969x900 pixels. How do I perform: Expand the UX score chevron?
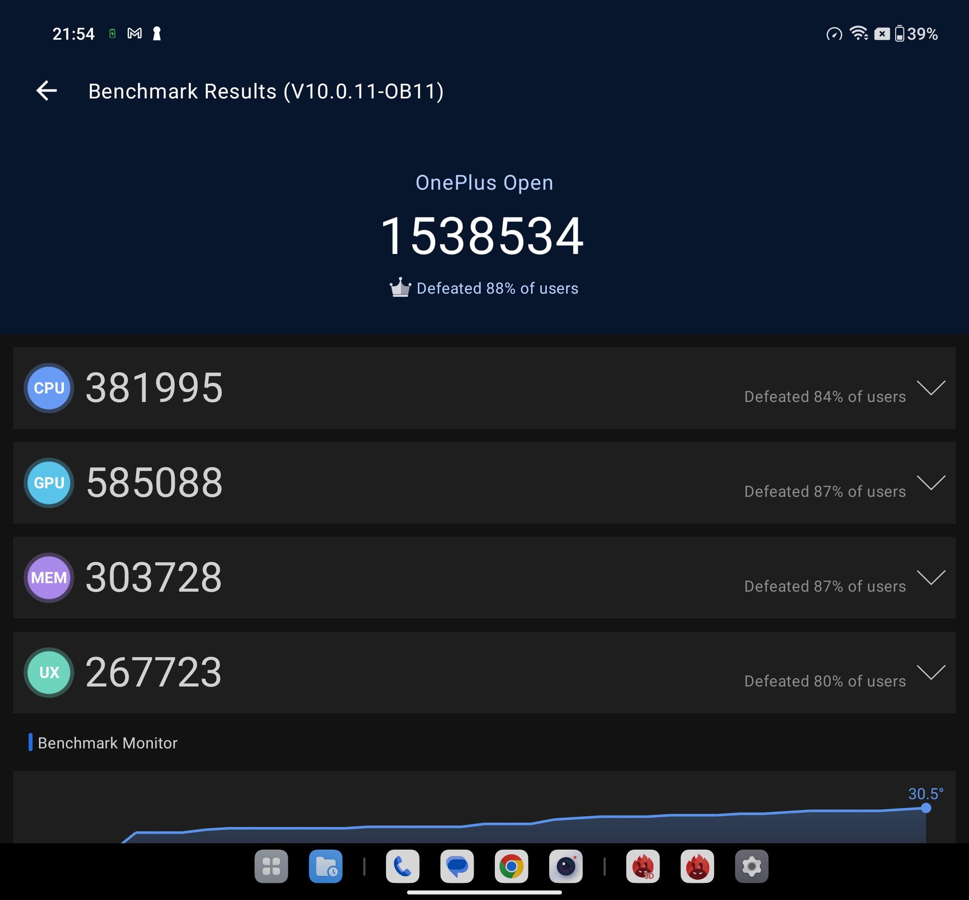tap(931, 673)
